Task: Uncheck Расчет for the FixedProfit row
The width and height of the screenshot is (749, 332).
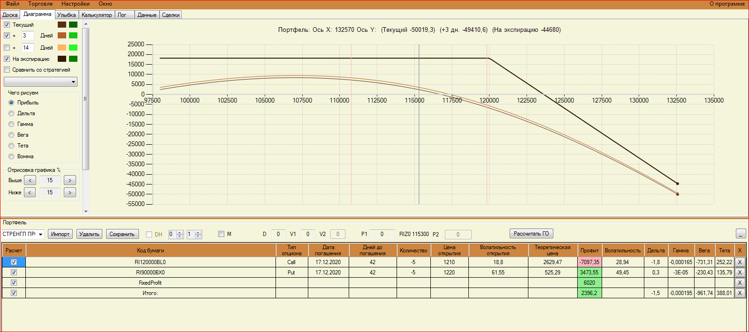Action: click(14, 283)
